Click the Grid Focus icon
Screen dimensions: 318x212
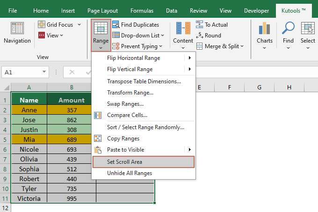pos(42,24)
